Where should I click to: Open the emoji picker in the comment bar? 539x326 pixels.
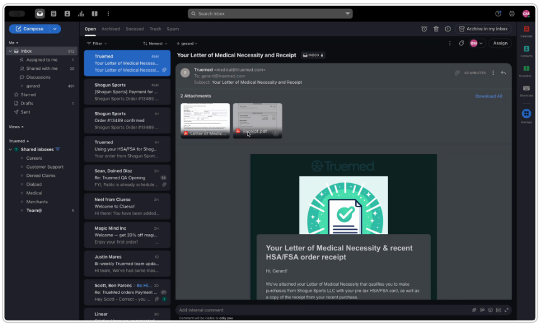491,310
